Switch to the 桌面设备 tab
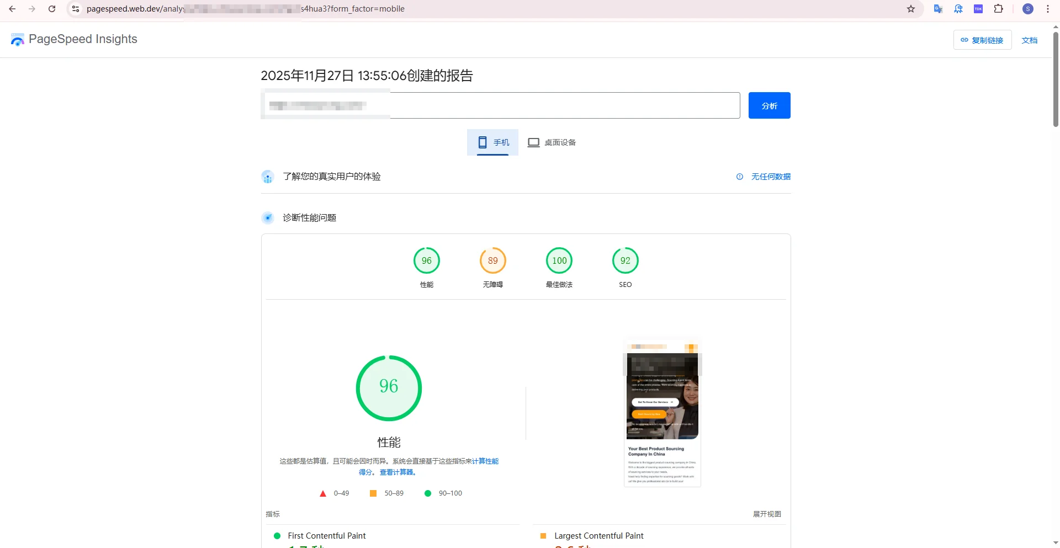Image resolution: width=1060 pixels, height=548 pixels. click(552, 142)
